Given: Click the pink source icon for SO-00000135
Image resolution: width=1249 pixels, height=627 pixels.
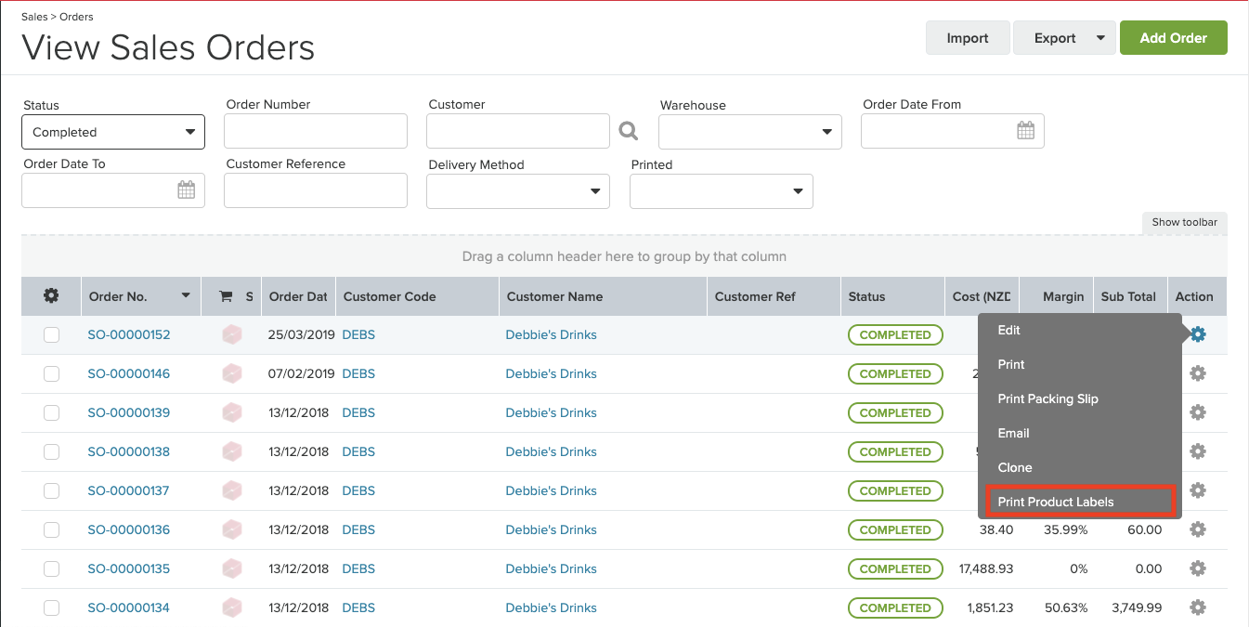Looking at the screenshot, I should coord(232,568).
